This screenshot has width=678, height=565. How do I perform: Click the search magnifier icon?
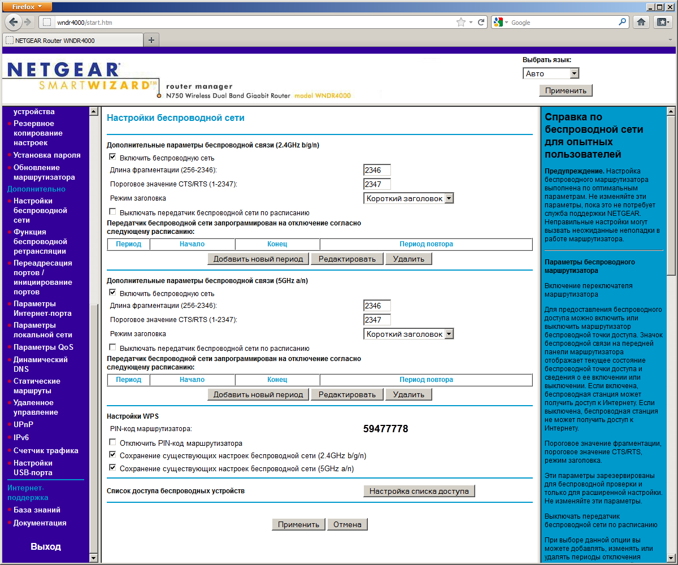pyautogui.click(x=623, y=22)
